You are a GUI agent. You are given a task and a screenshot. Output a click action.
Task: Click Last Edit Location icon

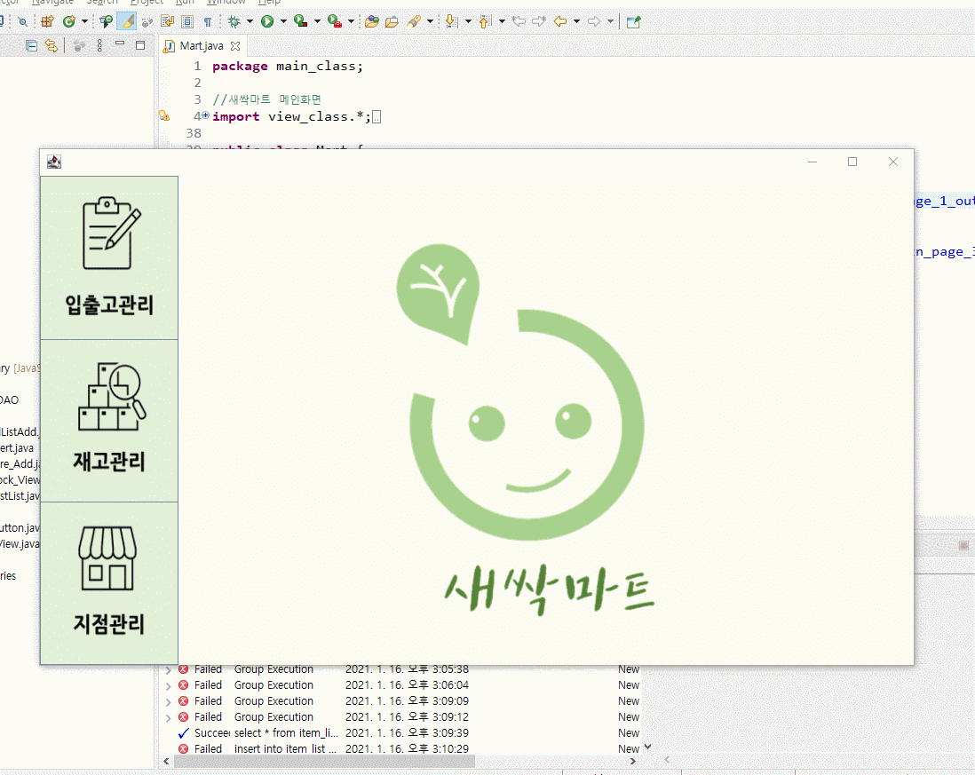click(519, 22)
